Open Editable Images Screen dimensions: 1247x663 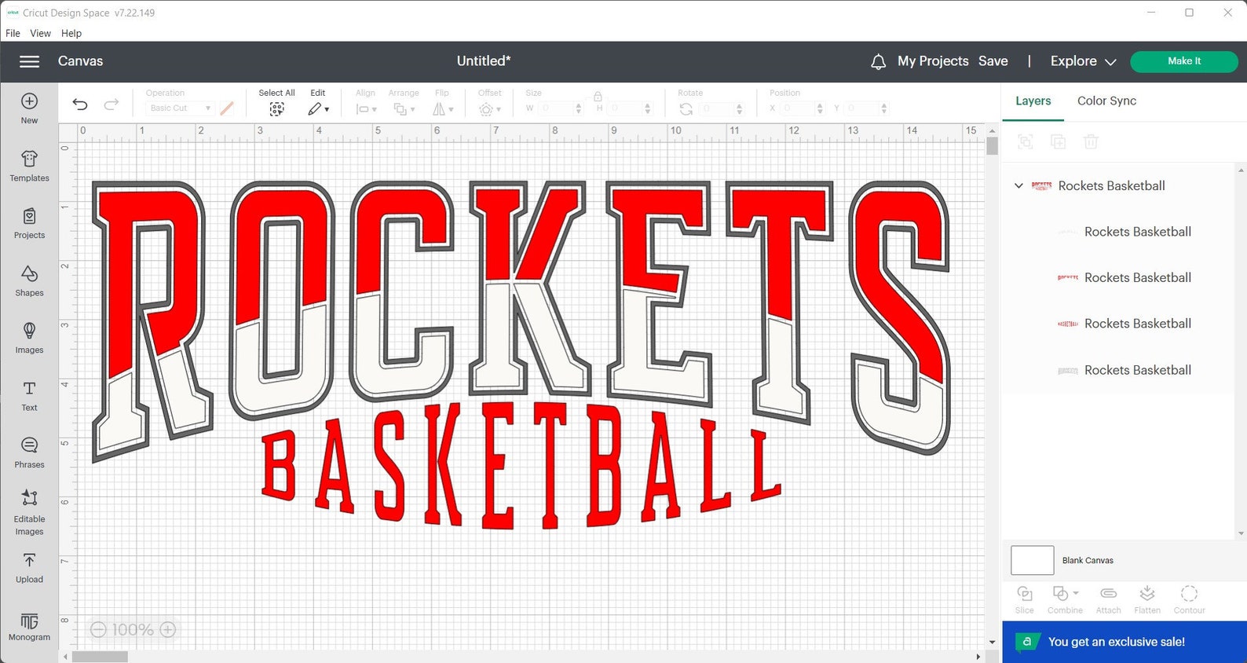(29, 512)
